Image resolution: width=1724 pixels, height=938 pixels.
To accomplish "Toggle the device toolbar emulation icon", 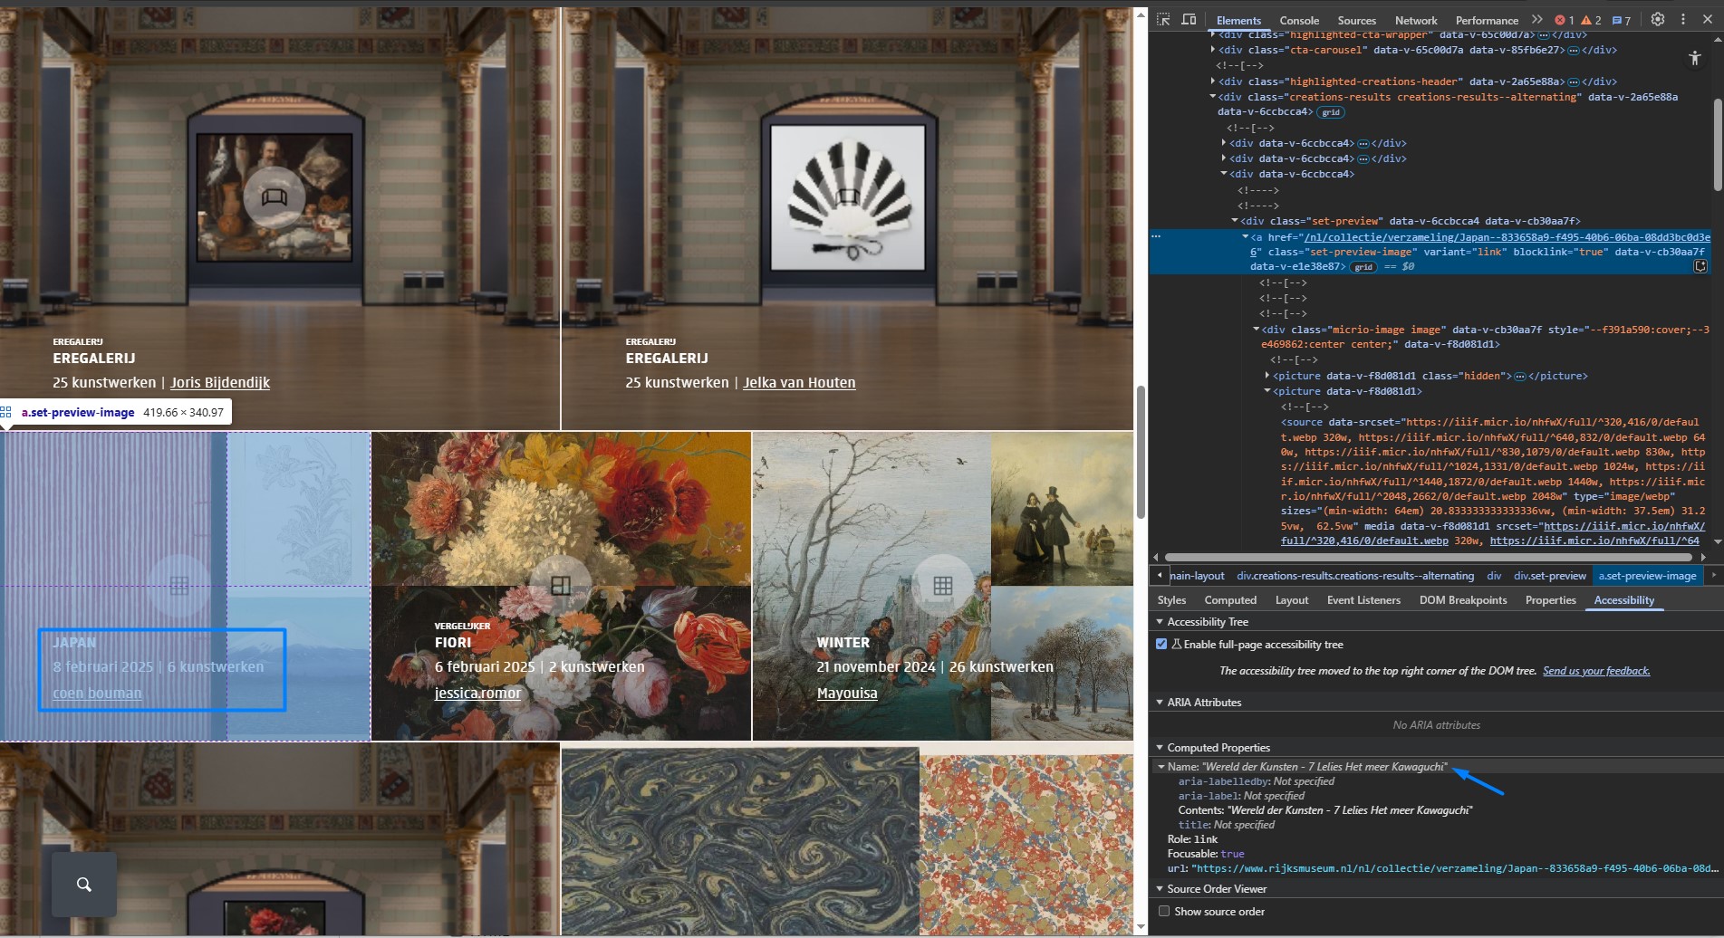I will coord(1189,19).
